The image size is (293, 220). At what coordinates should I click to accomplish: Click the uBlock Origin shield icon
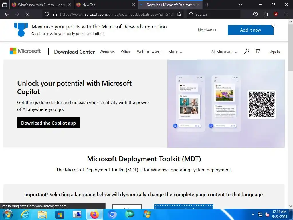pyautogui.click(x=276, y=14)
